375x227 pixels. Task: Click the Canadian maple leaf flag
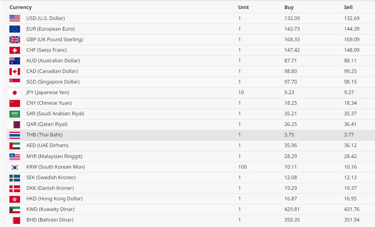click(x=15, y=71)
